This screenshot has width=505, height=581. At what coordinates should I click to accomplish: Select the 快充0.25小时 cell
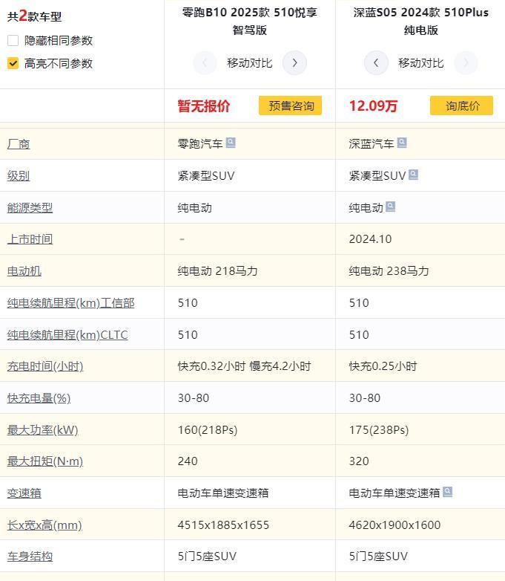pos(383,366)
